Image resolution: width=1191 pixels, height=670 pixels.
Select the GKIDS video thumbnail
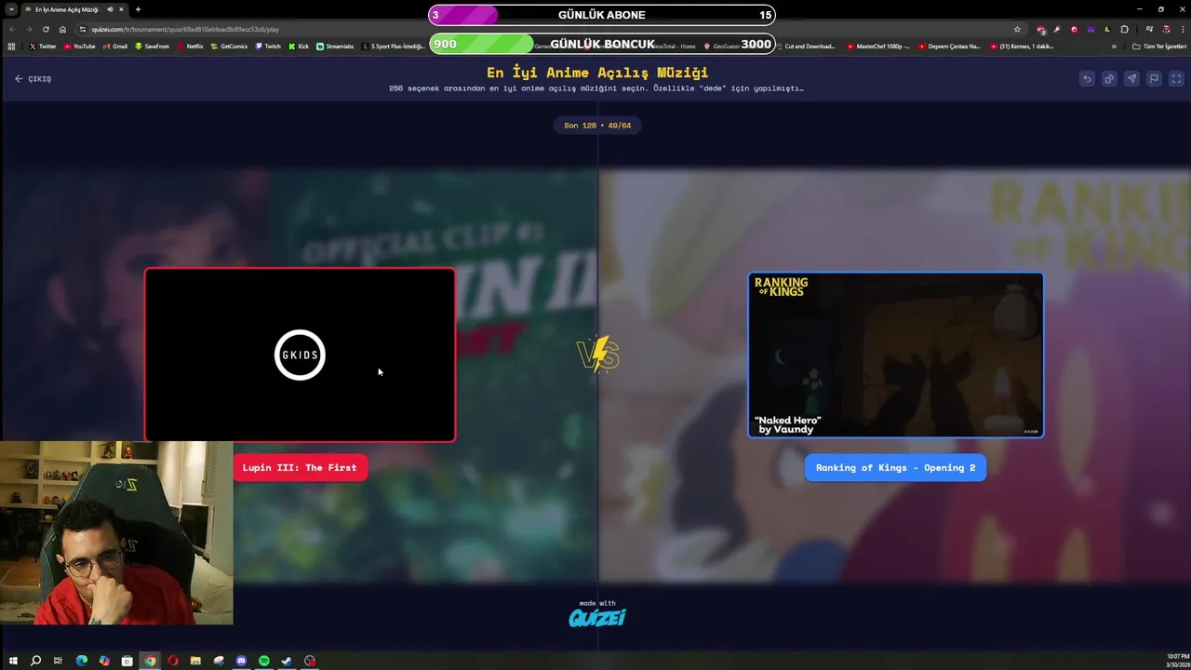[300, 355]
